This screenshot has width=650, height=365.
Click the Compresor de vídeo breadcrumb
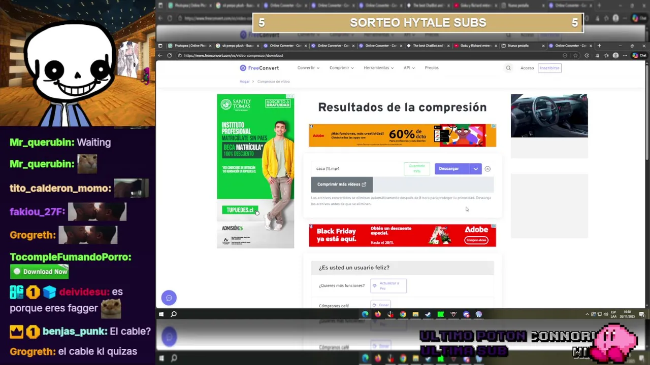[x=273, y=82]
